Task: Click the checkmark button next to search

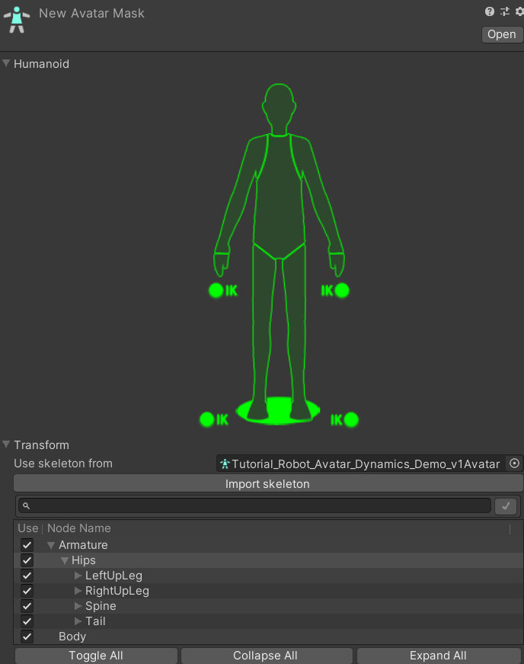Action: tap(506, 506)
